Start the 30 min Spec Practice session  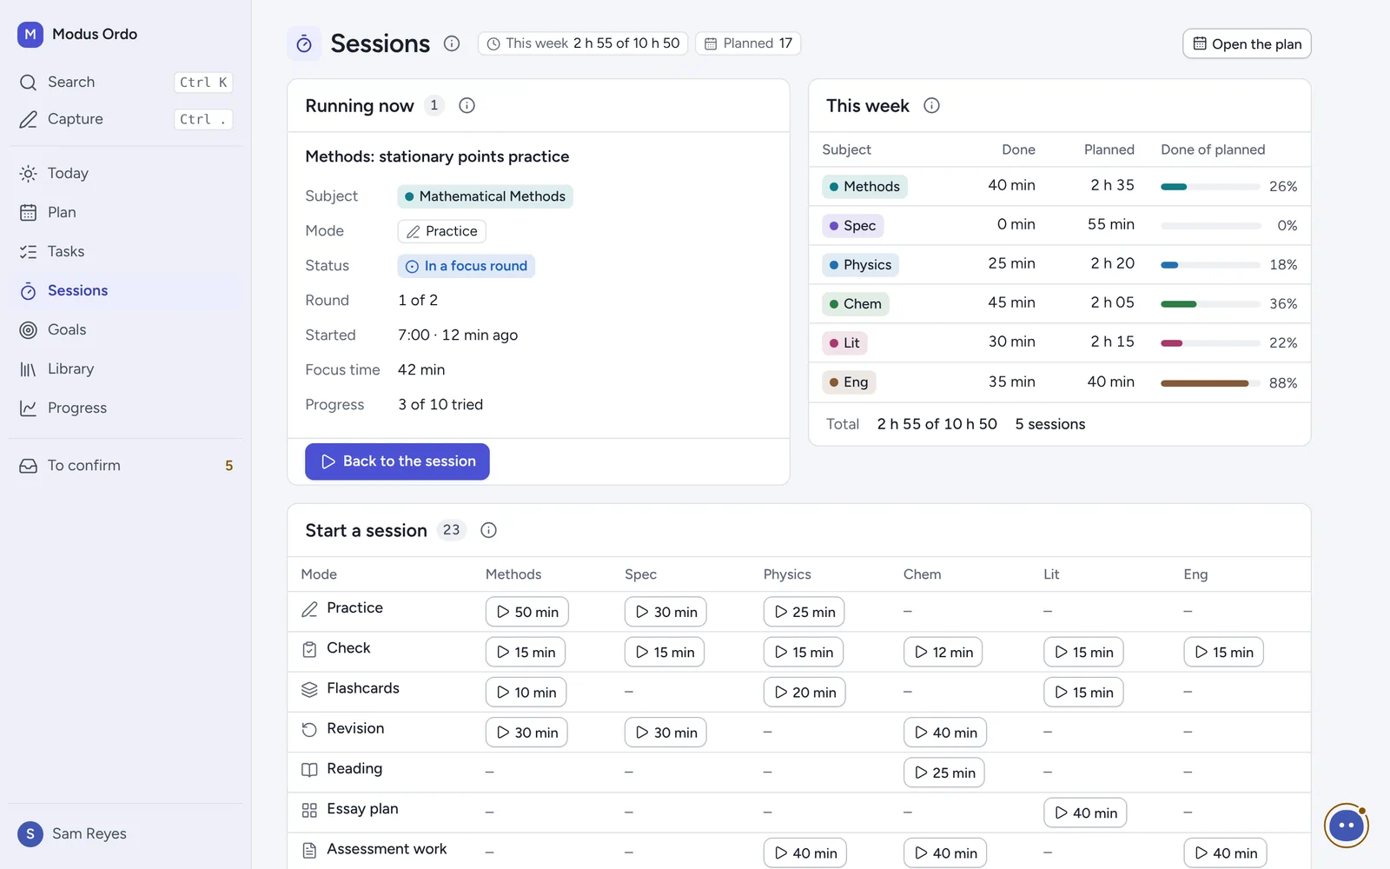pyautogui.click(x=665, y=612)
